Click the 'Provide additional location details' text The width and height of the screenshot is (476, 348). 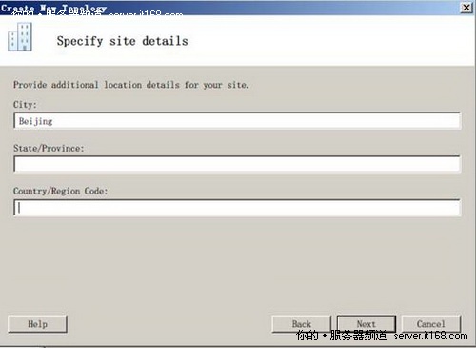click(130, 85)
